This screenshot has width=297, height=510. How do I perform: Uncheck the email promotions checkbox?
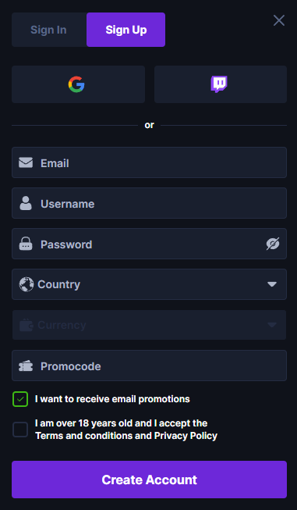click(20, 399)
